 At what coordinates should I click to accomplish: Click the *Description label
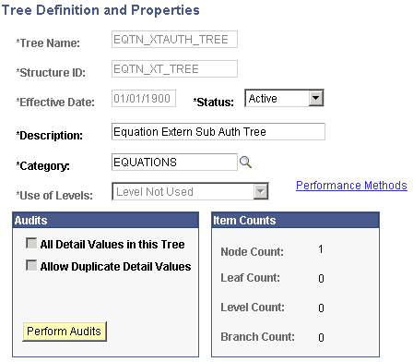pos(50,136)
